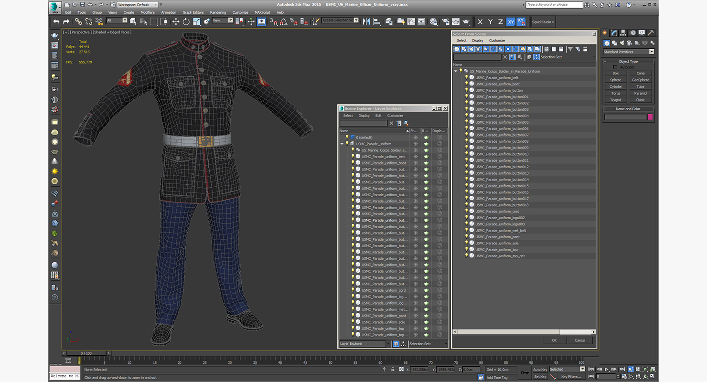Toggle the Percent Snap tool
The image size is (707, 382).
tap(294, 21)
